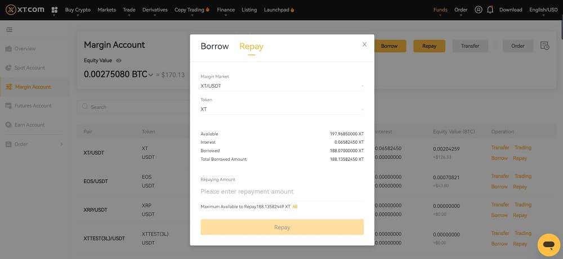The width and height of the screenshot is (563, 259).
Task: Open the Buy Crypto menu
Action: click(78, 10)
